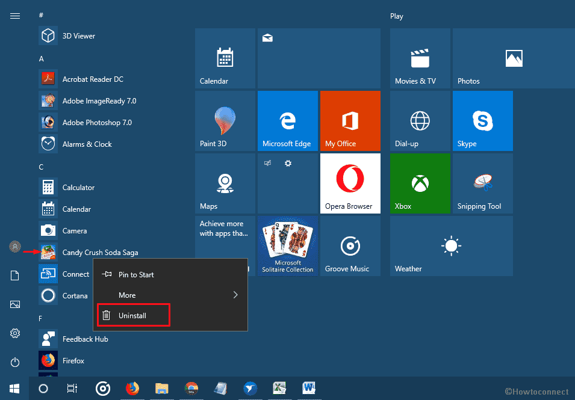This screenshot has height=400, width=575.
Task: Open Settings gear in Start rail
Action: click(15, 333)
